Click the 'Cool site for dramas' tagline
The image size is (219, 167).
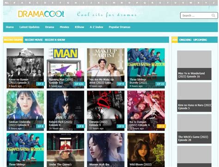(x=107, y=15)
